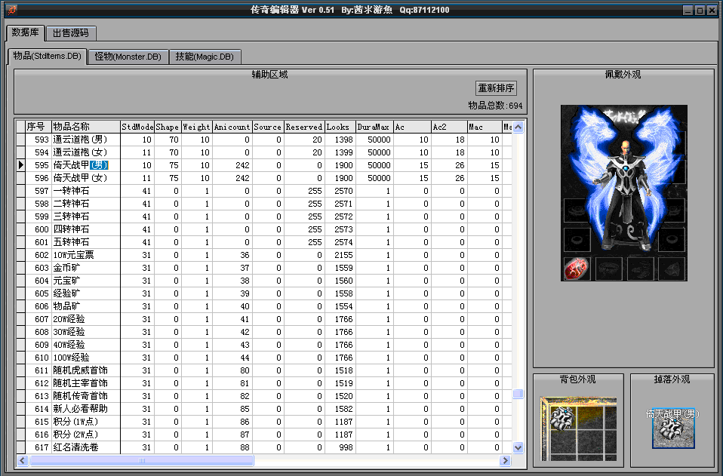The height and width of the screenshot is (476, 723).
Task: Click current row indicator arrow for row 595
Action: tap(20, 165)
